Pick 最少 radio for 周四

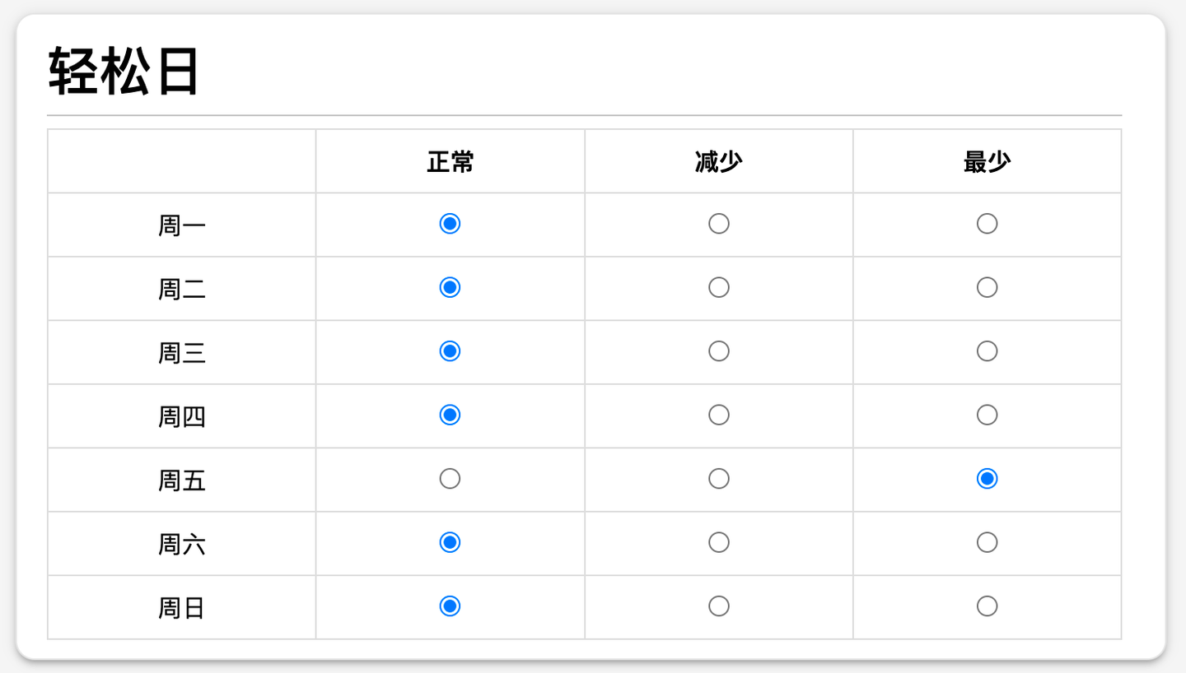987,415
